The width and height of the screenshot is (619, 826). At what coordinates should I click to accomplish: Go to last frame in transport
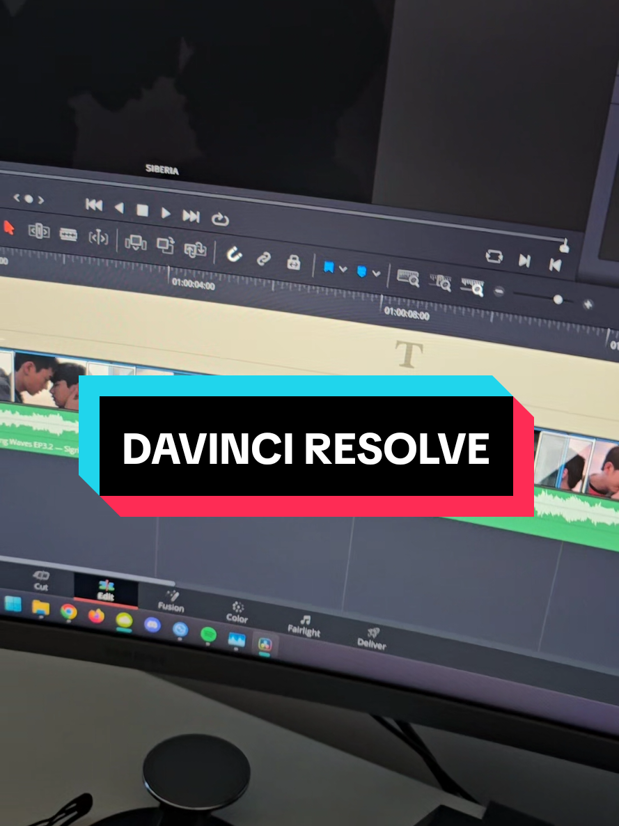point(191,216)
